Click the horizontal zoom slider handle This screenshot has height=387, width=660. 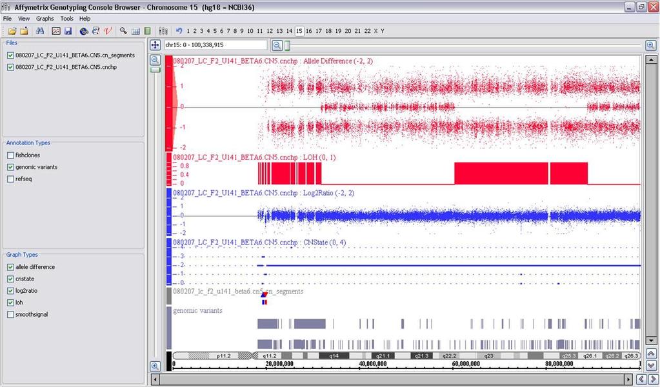point(287,45)
